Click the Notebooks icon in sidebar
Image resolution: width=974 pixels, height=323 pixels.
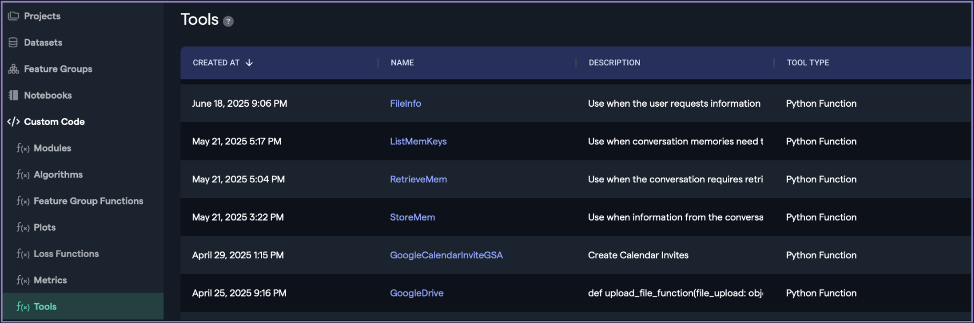coord(13,95)
